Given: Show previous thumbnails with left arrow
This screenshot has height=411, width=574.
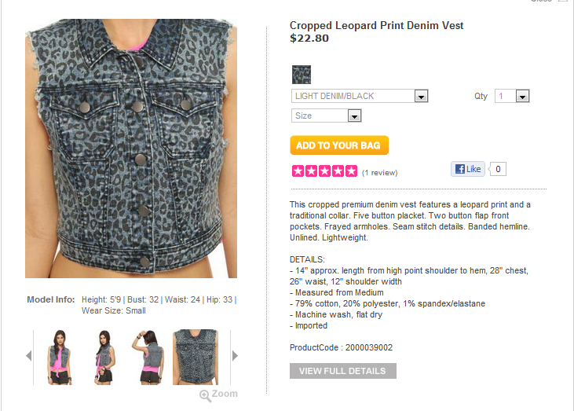Looking at the screenshot, I should pyautogui.click(x=29, y=356).
